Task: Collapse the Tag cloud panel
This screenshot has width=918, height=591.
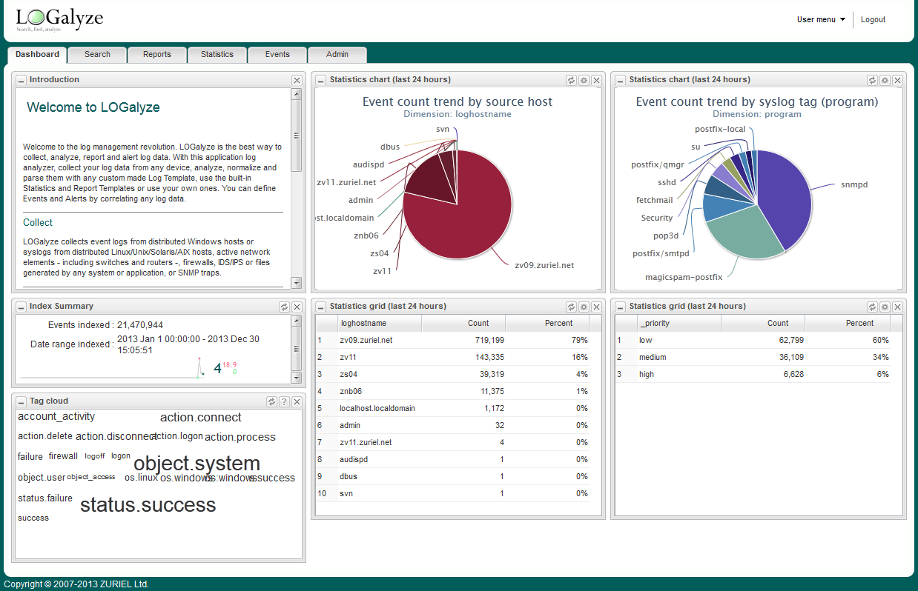Action: coord(21,401)
